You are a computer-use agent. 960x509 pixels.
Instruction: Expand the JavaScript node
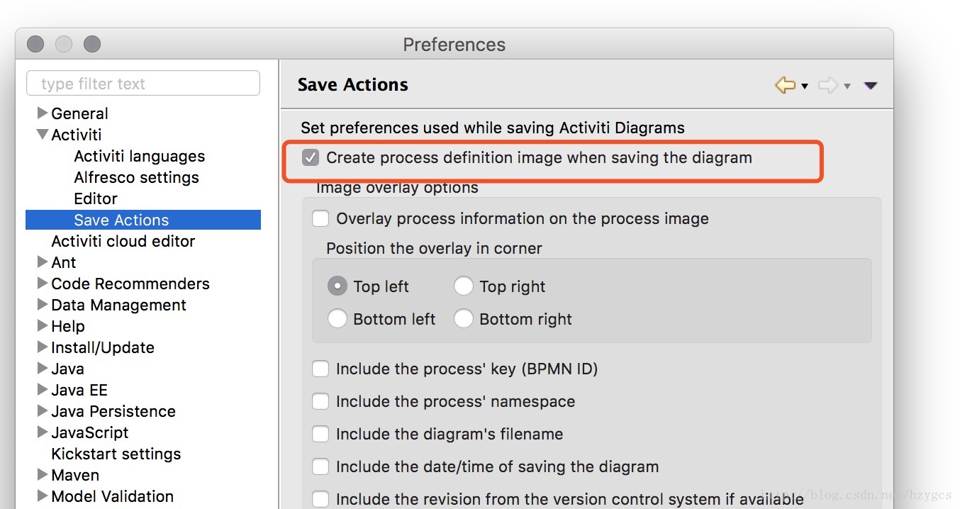pyautogui.click(x=43, y=432)
